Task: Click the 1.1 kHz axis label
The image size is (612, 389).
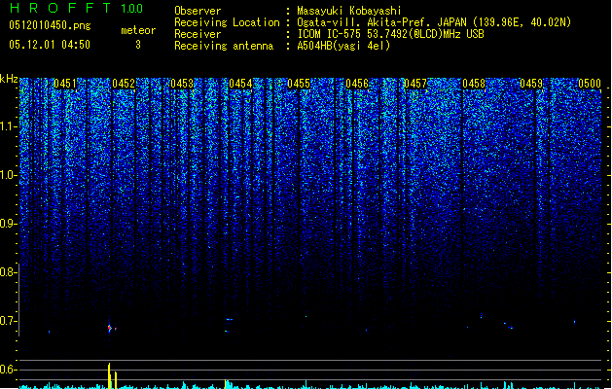Action: click(8, 126)
